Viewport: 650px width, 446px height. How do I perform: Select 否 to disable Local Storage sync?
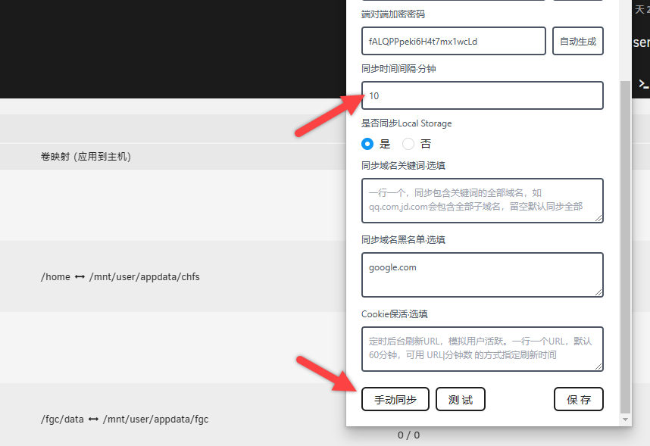(x=408, y=144)
